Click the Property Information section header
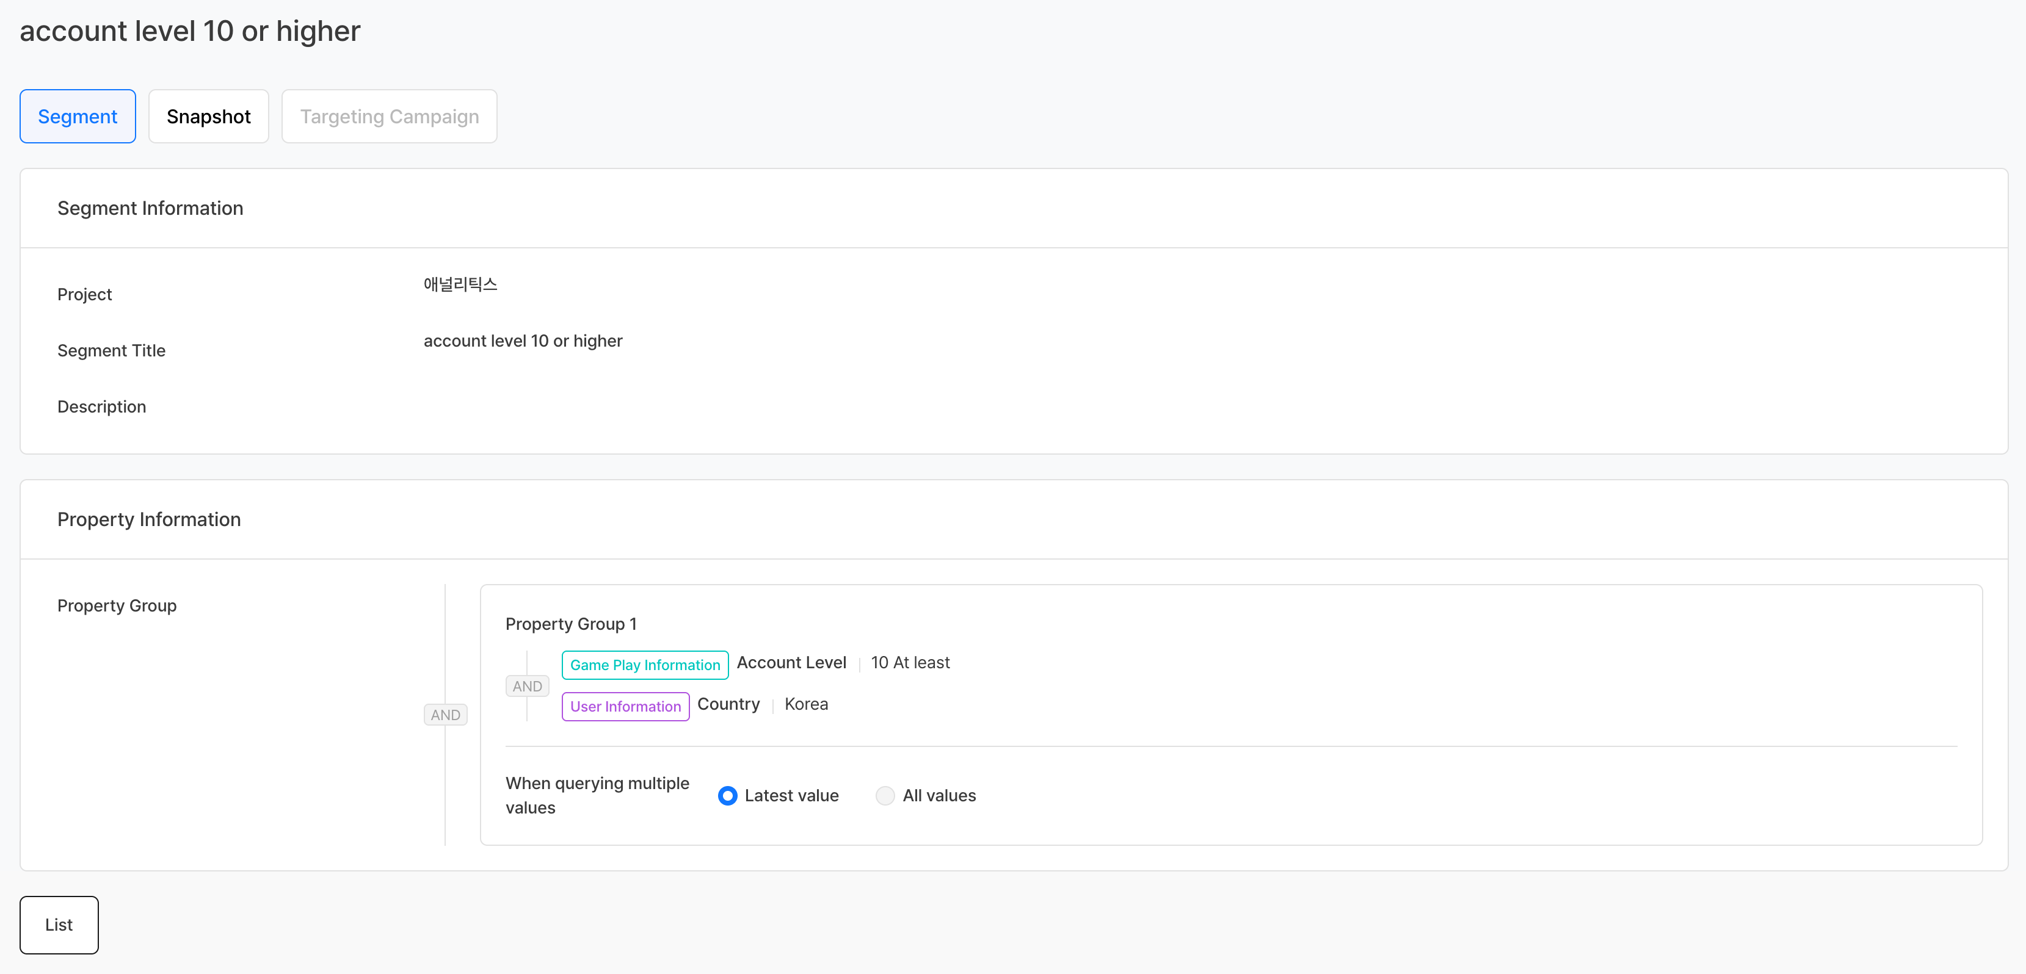This screenshot has width=2026, height=974. (x=148, y=519)
